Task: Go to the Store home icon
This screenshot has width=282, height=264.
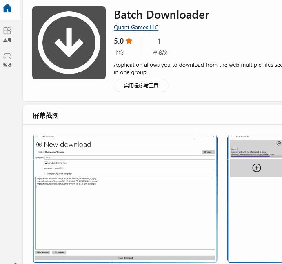Action: click(x=7, y=8)
